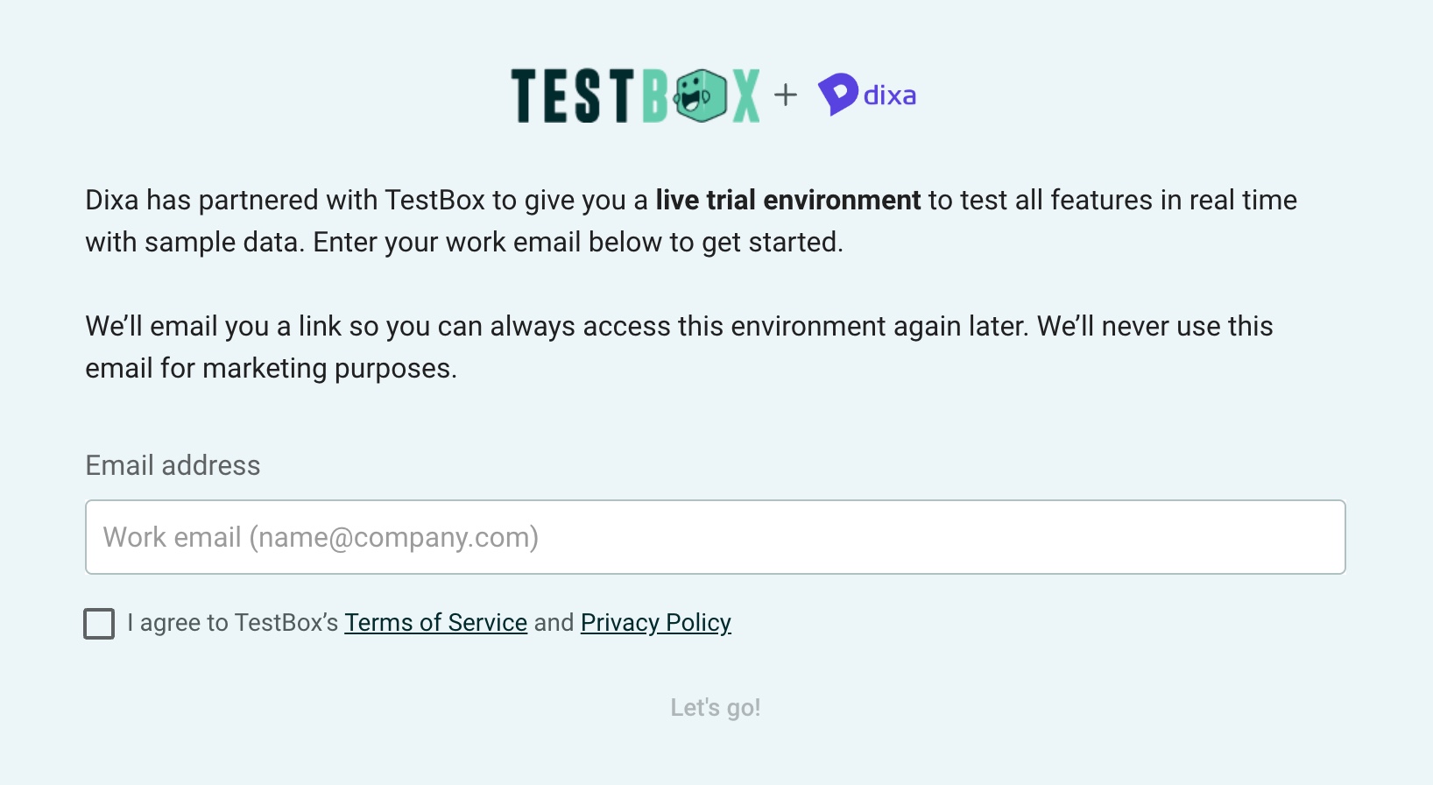Click the plus sign between logos
The height and width of the screenshot is (785, 1433).
[x=786, y=95]
